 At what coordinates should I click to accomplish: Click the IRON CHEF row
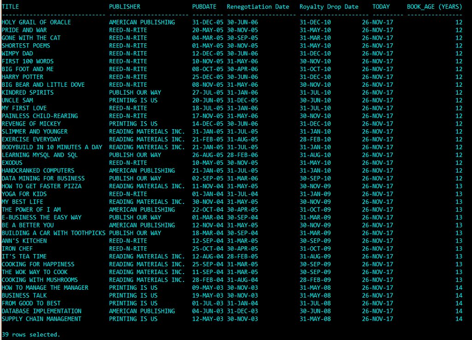pos(17,249)
